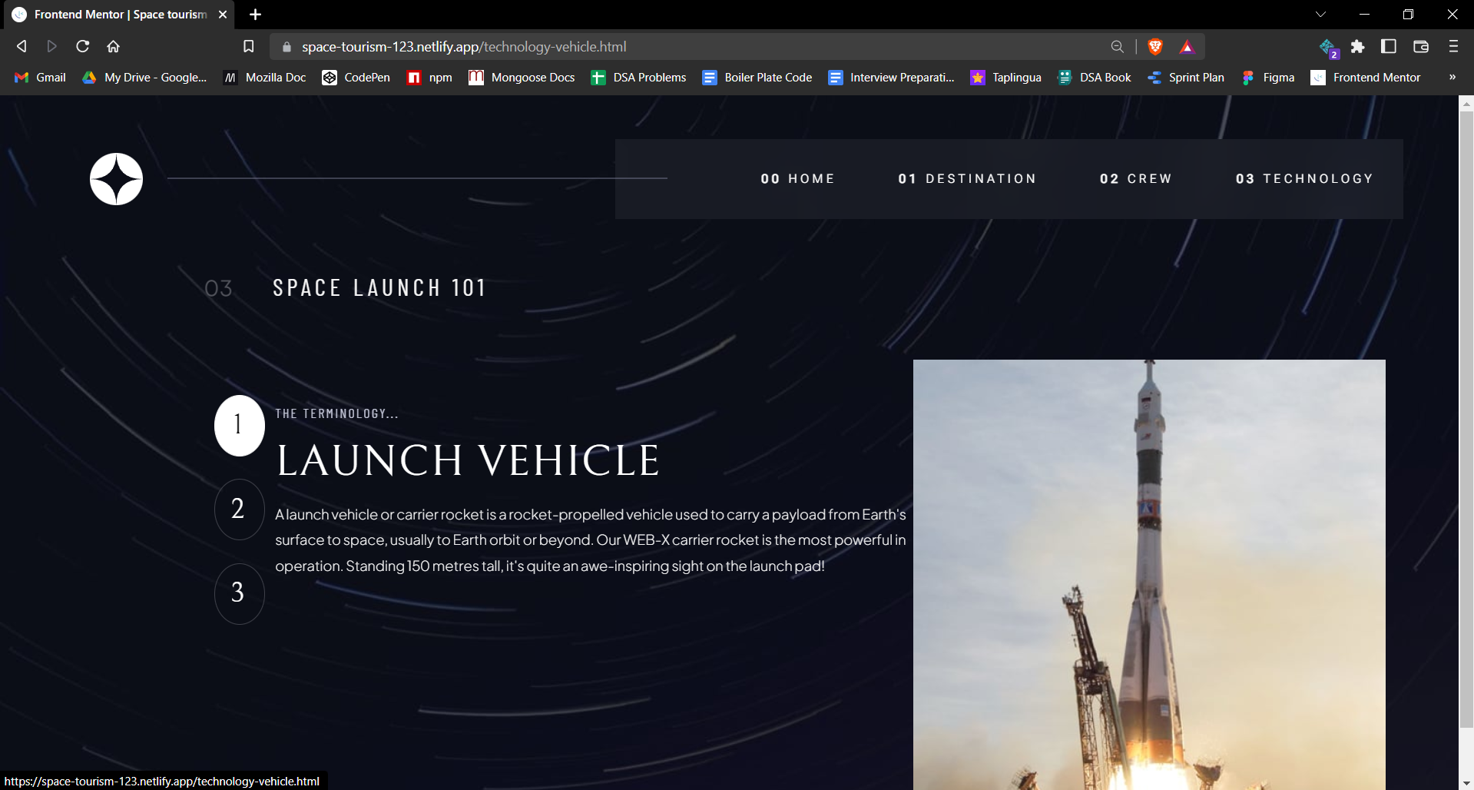Open Taplingua bookmark
This screenshot has width=1474, height=790.
point(1005,78)
